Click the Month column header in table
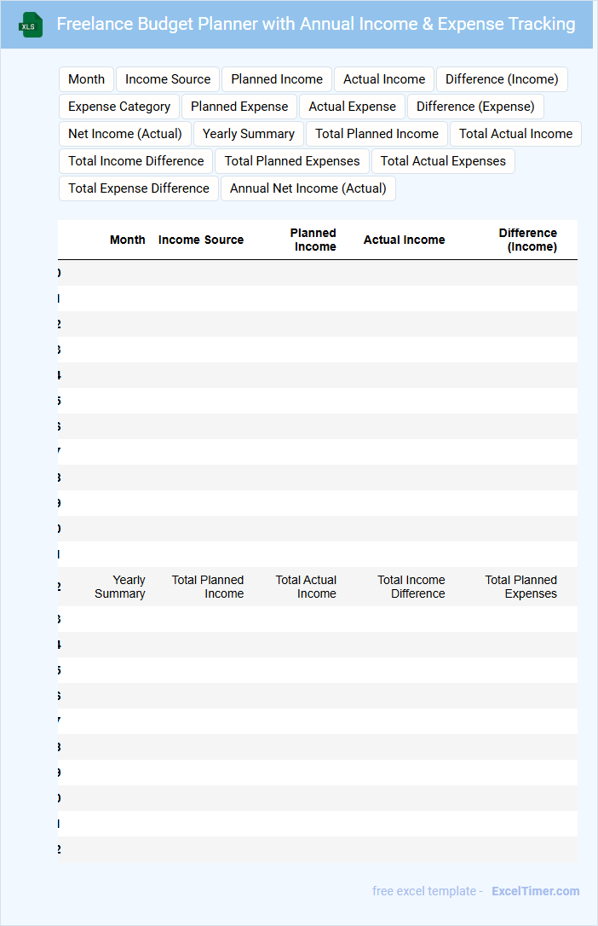 128,240
